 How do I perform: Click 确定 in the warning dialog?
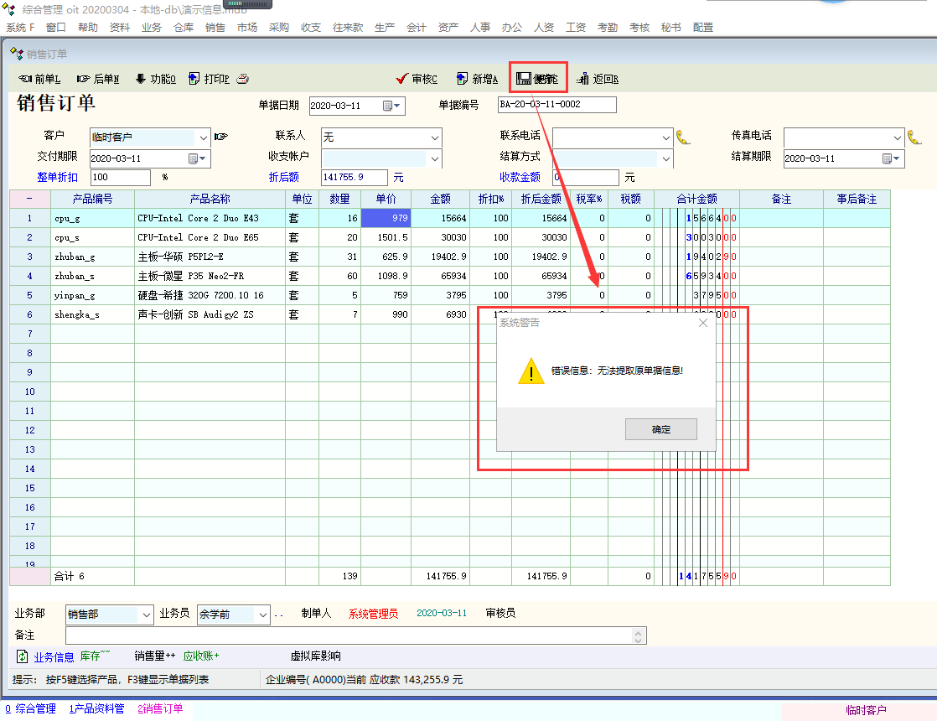[661, 429]
